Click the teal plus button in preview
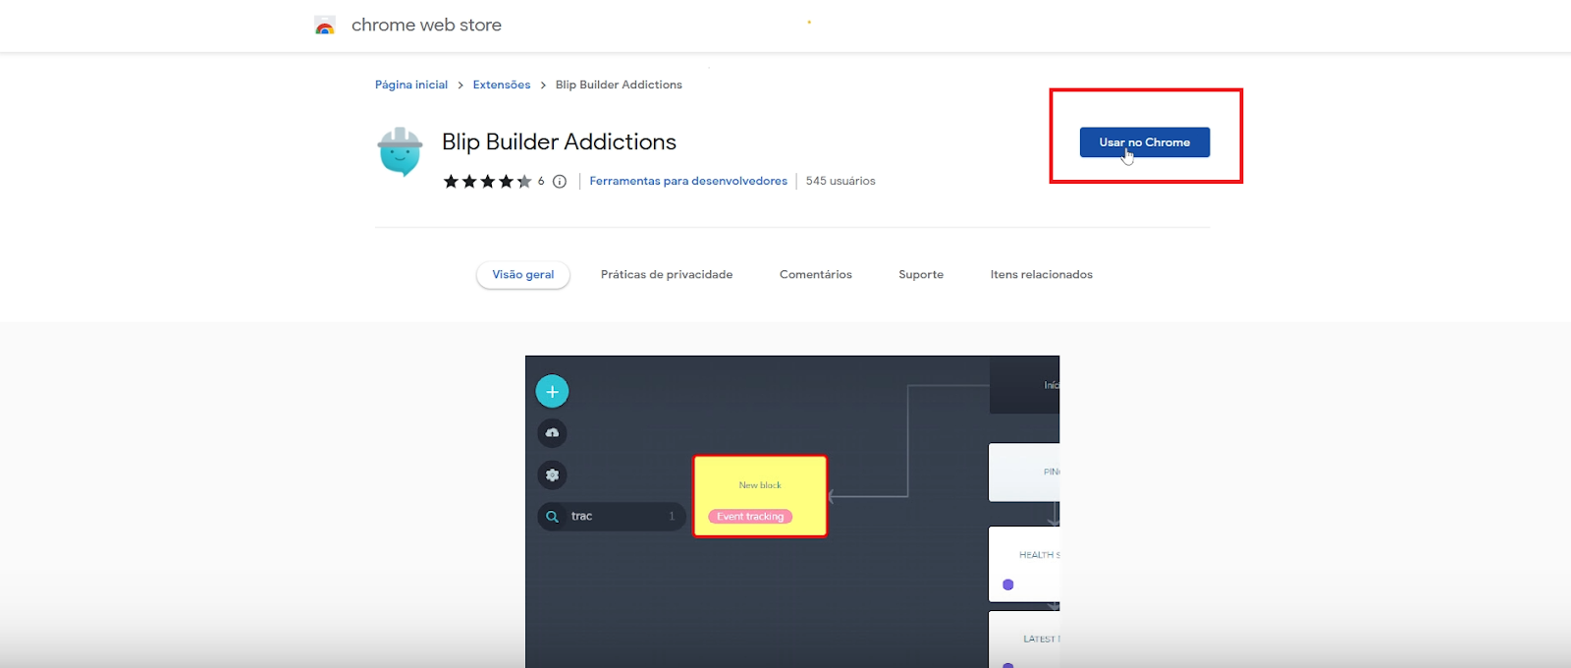 click(552, 392)
